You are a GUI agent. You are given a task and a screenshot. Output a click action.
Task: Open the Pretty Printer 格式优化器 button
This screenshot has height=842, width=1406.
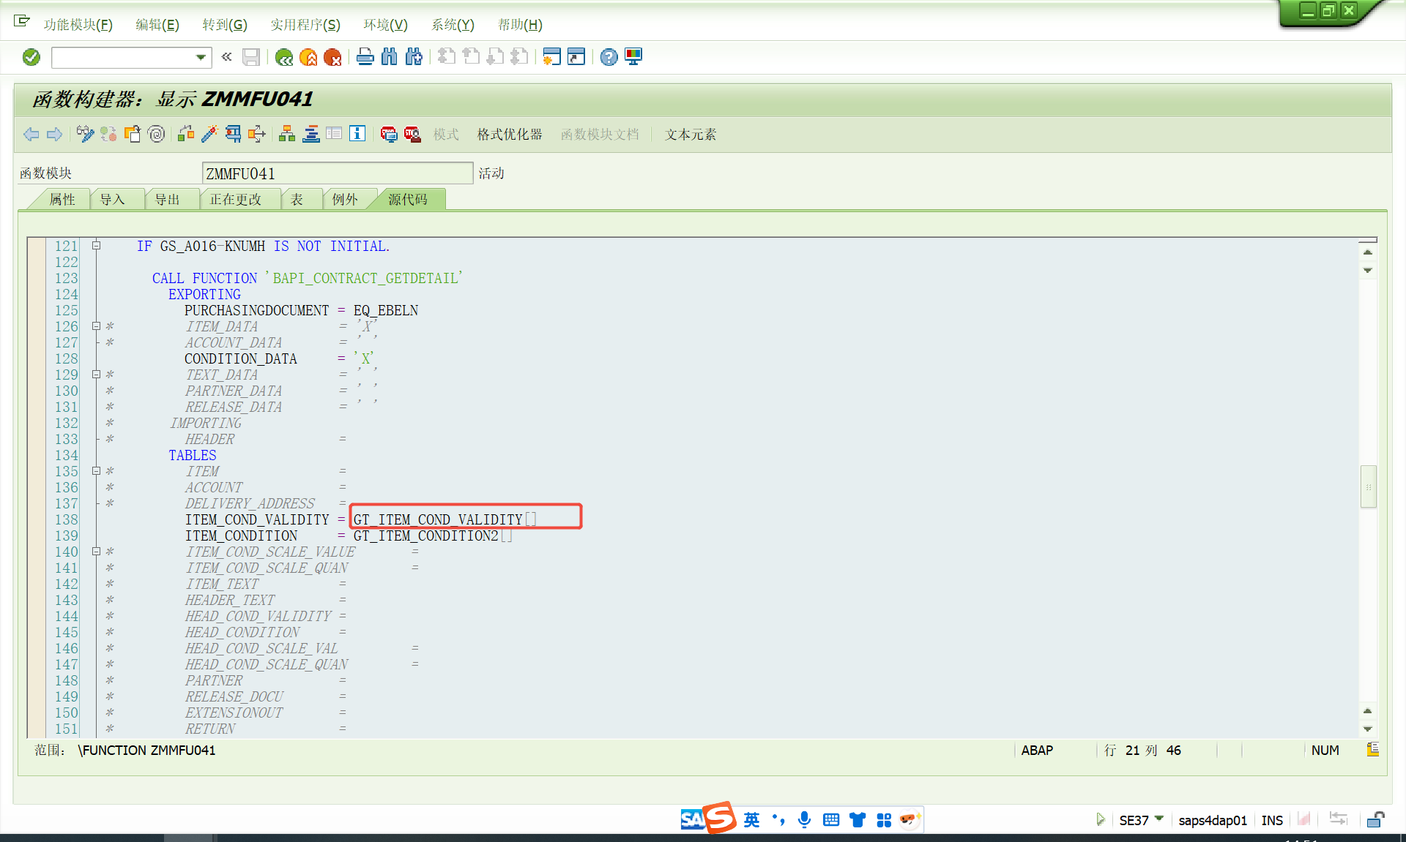510,135
